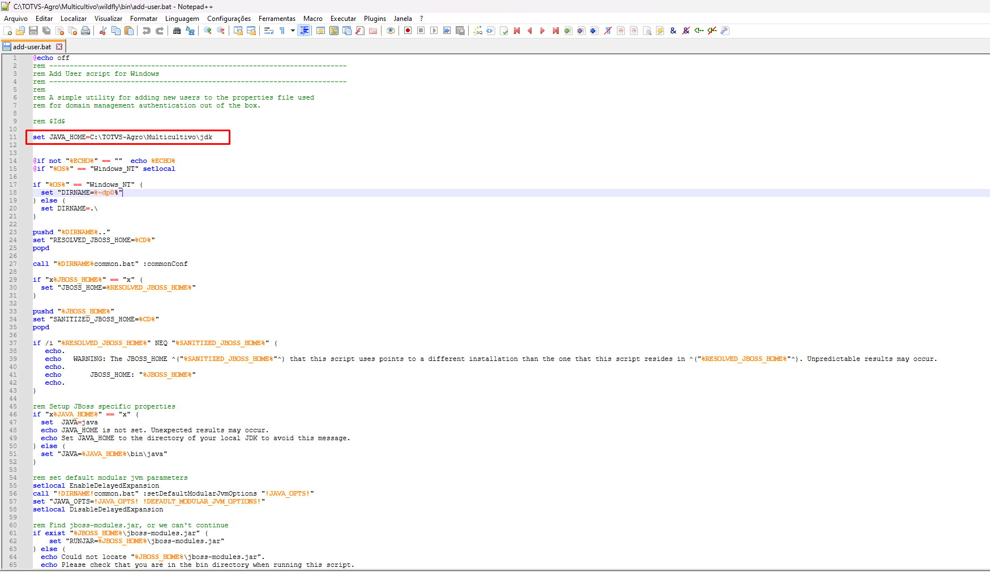This screenshot has width=990, height=572.
Task: Toggle monitoring with the eye icon
Action: pos(391,31)
